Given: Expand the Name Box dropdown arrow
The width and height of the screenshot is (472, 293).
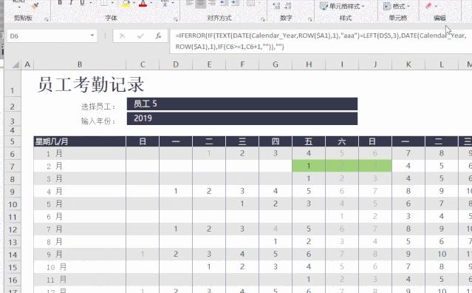Looking at the screenshot, I should [92, 36].
